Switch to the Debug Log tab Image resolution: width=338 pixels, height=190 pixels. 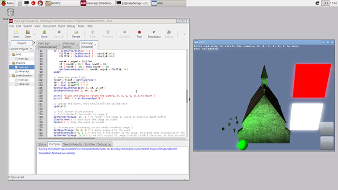104,144
